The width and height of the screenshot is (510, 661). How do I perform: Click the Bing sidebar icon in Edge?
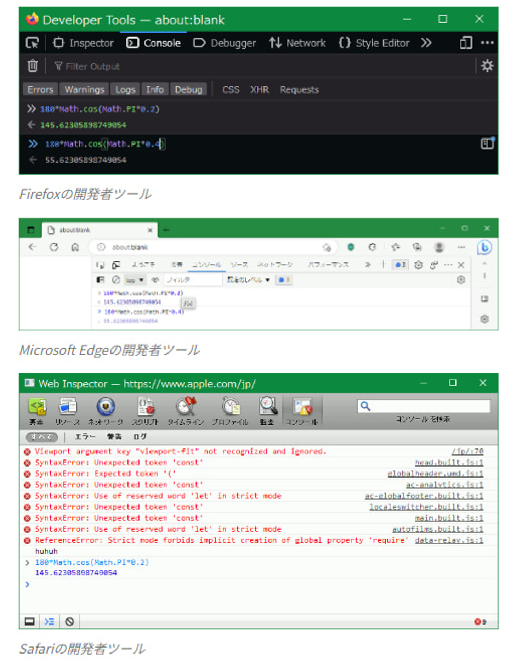pyautogui.click(x=484, y=247)
